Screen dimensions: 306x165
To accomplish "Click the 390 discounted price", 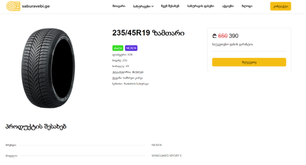I will 234,36.
